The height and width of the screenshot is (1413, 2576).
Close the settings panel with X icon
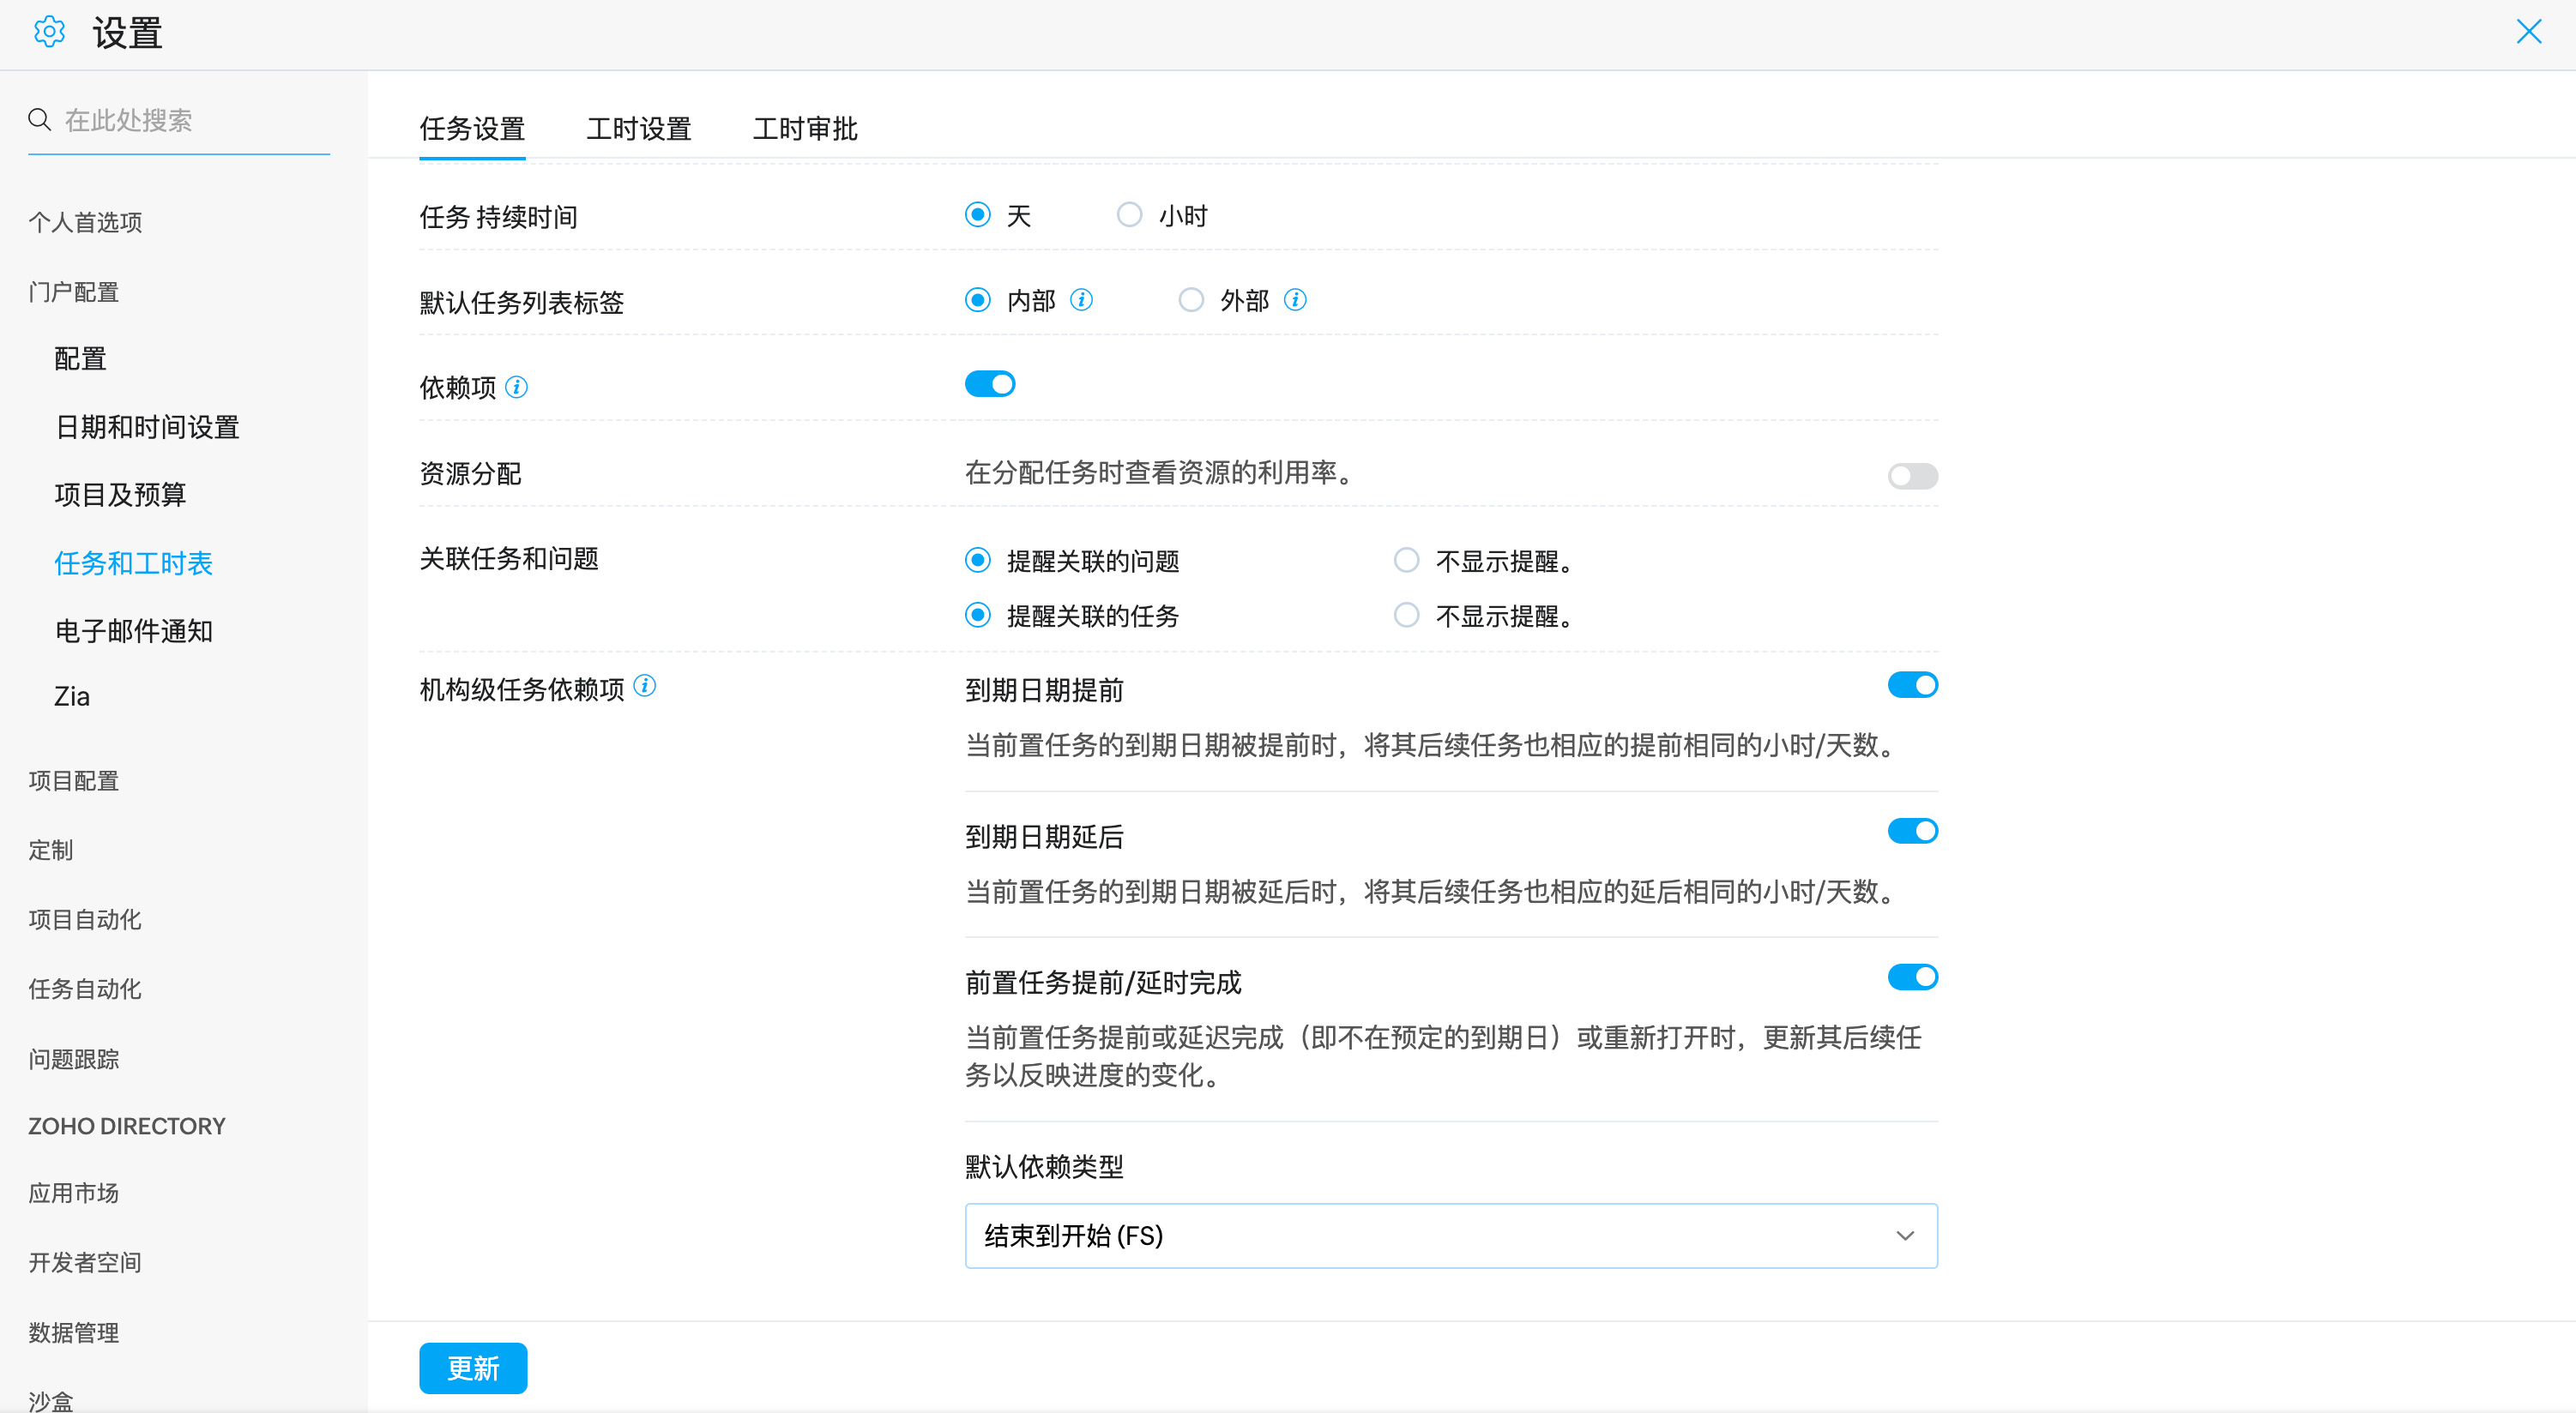2528,32
